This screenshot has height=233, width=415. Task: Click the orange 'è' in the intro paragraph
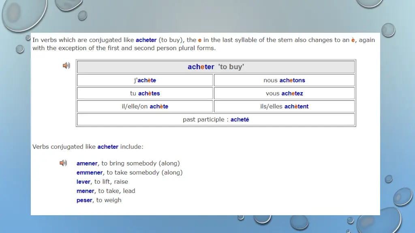click(x=353, y=40)
